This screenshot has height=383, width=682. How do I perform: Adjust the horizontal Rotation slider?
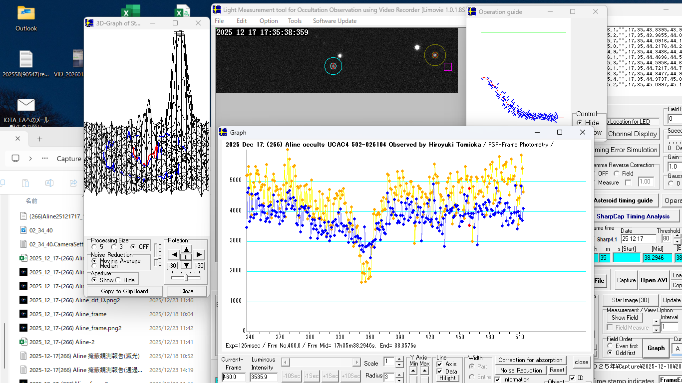pos(186,278)
